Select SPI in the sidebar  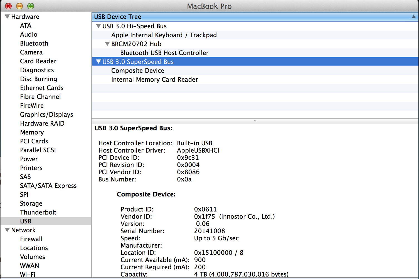24,195
